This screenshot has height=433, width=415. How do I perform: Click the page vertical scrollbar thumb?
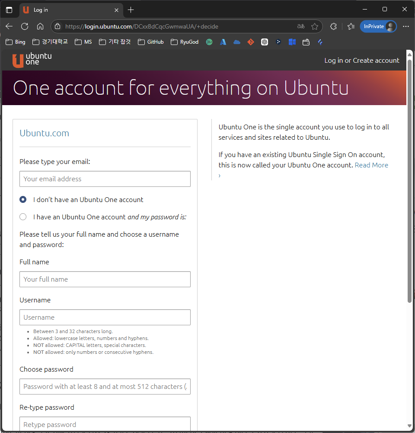[409, 181]
